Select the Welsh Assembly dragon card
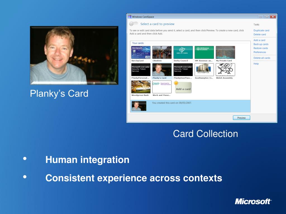The width and height of the screenshot is (286, 214). pos(225,70)
